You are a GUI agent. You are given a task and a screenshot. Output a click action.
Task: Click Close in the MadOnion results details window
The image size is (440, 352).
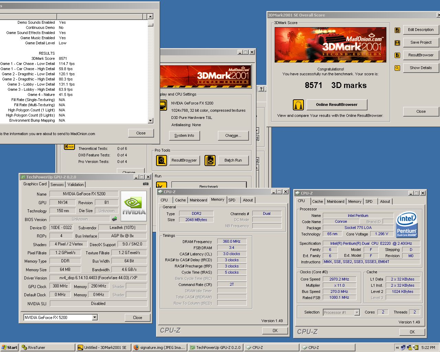(x=141, y=133)
